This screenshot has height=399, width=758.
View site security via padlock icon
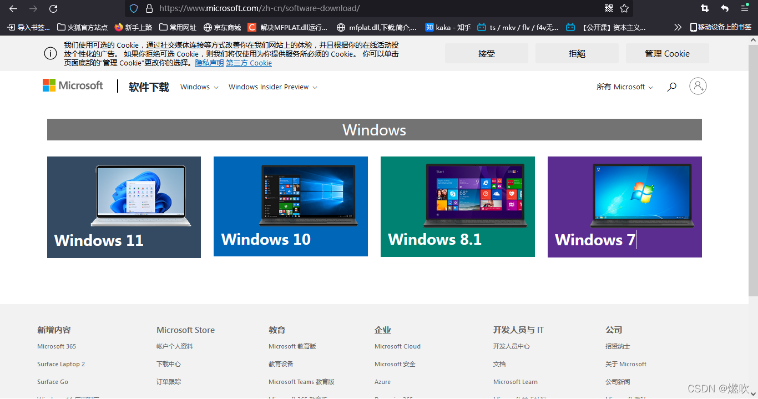[x=149, y=8]
